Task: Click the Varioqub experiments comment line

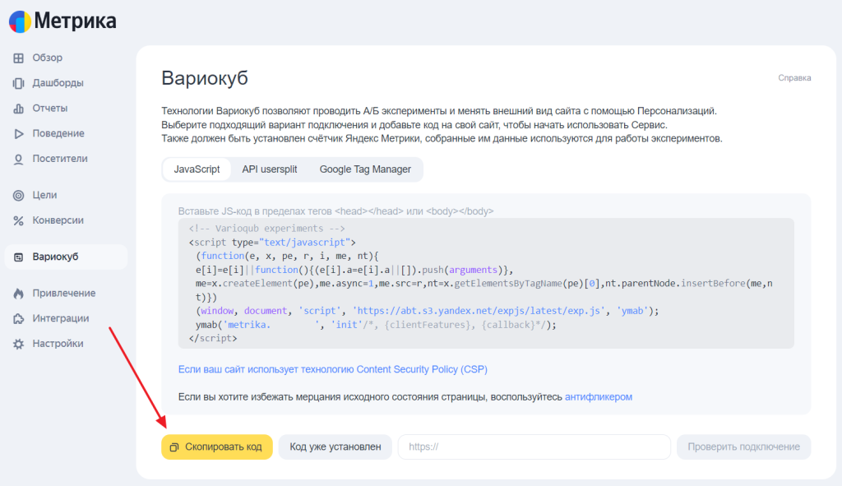Action: pyautogui.click(x=267, y=229)
